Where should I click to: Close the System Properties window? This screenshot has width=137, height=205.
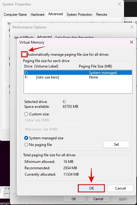pos(119,4)
